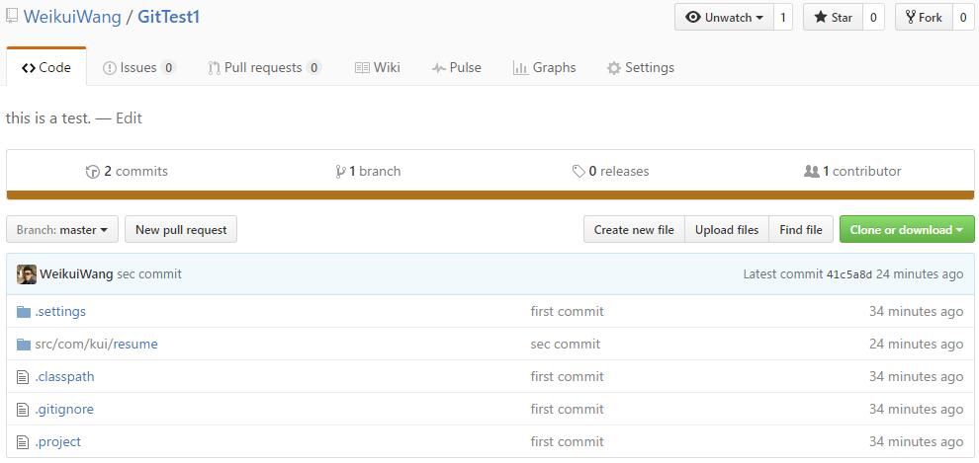Click the WeikuiWang avatar thumbnail in commit row
The height and width of the screenshot is (463, 979).
point(27,274)
